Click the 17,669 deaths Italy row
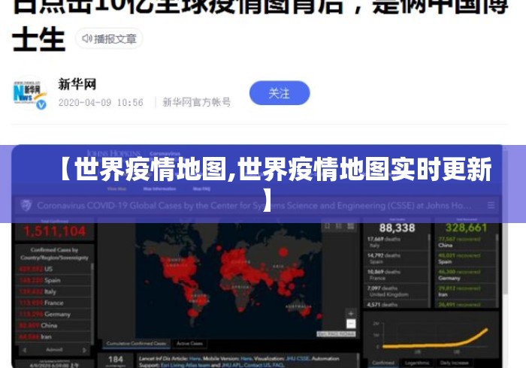 [396, 242]
